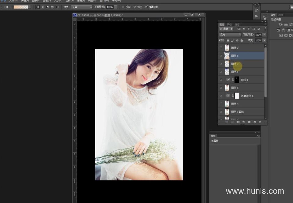This screenshot has width=293, height=203.
Task: Select the 属性 panel tab
Action: point(213,136)
